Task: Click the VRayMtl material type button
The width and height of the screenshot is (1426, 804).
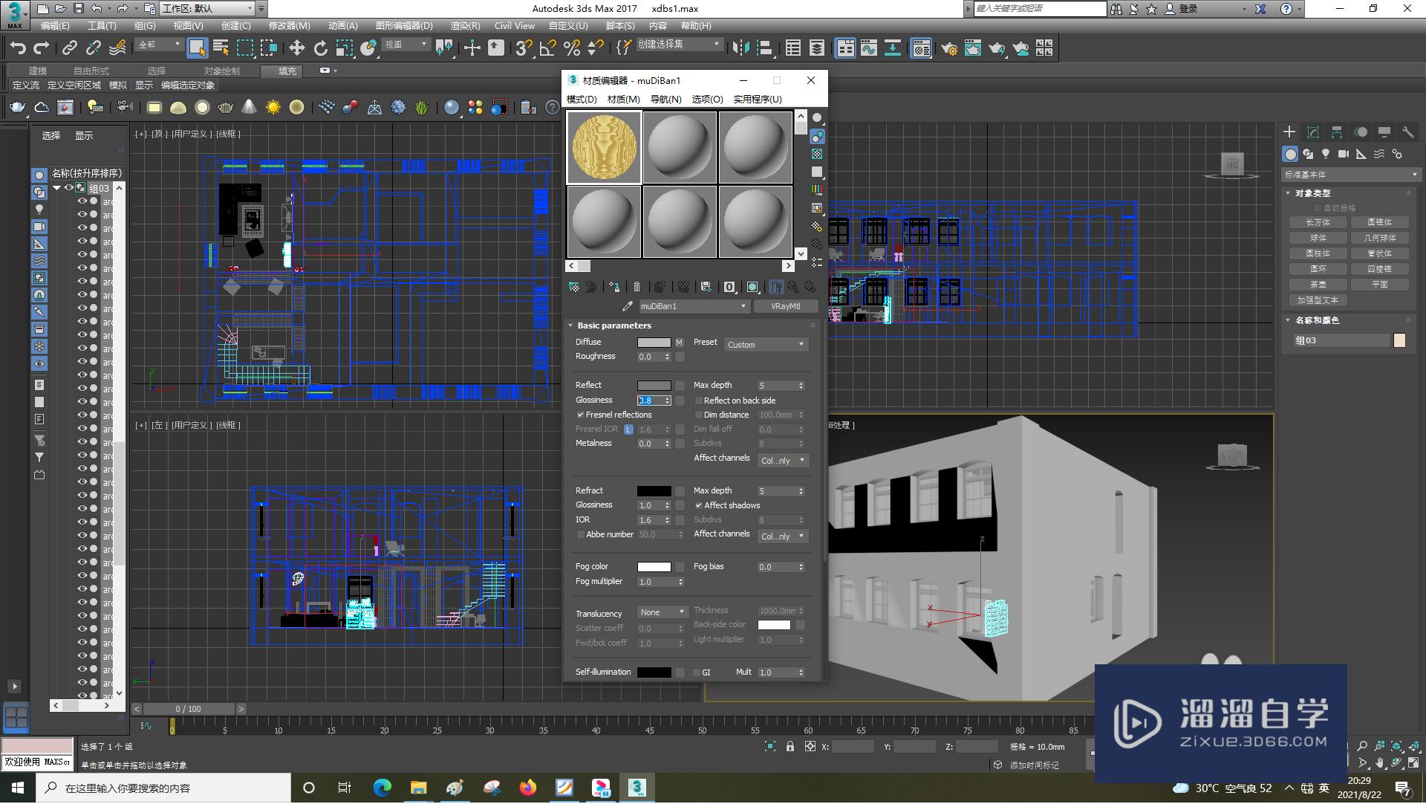Action: coord(785,306)
